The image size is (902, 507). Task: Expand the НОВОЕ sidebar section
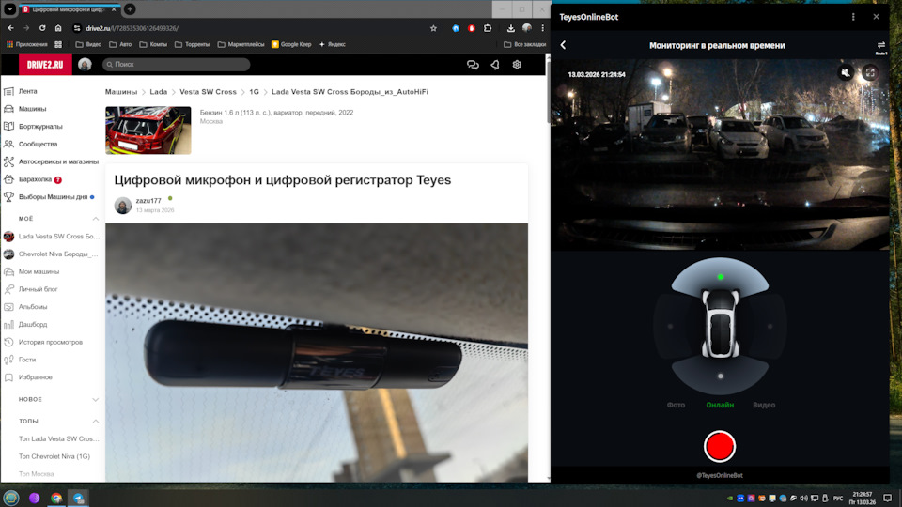click(x=96, y=400)
